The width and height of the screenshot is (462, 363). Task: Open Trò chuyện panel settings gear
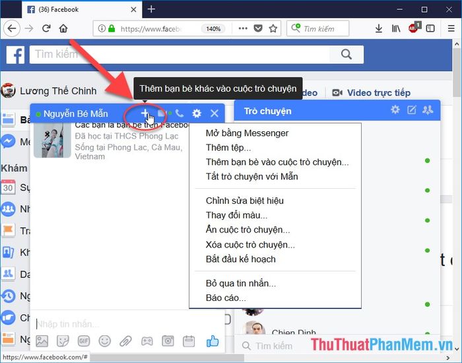395,110
